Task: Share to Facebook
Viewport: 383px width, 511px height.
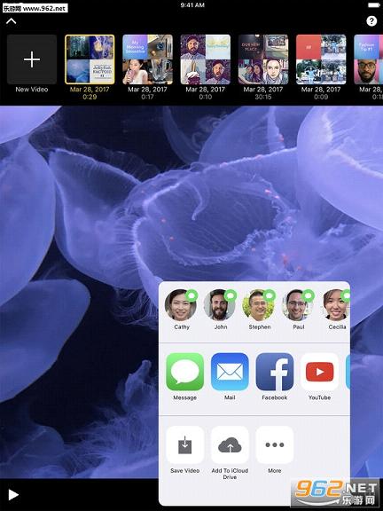Action: click(x=275, y=372)
